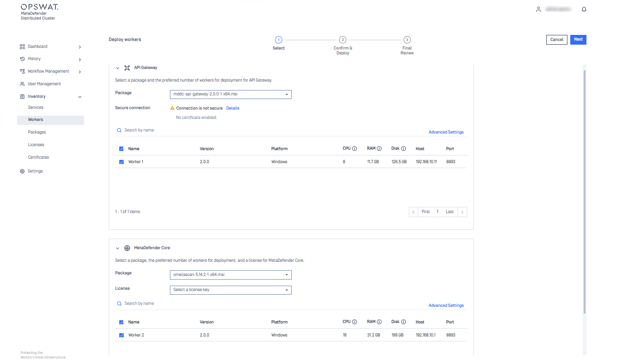
Task: Open Settings in the sidebar
Action: tap(35, 171)
